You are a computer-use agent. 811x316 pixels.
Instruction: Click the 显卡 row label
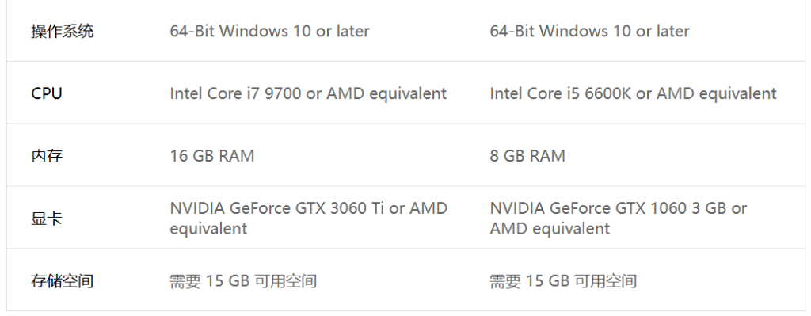click(47, 219)
